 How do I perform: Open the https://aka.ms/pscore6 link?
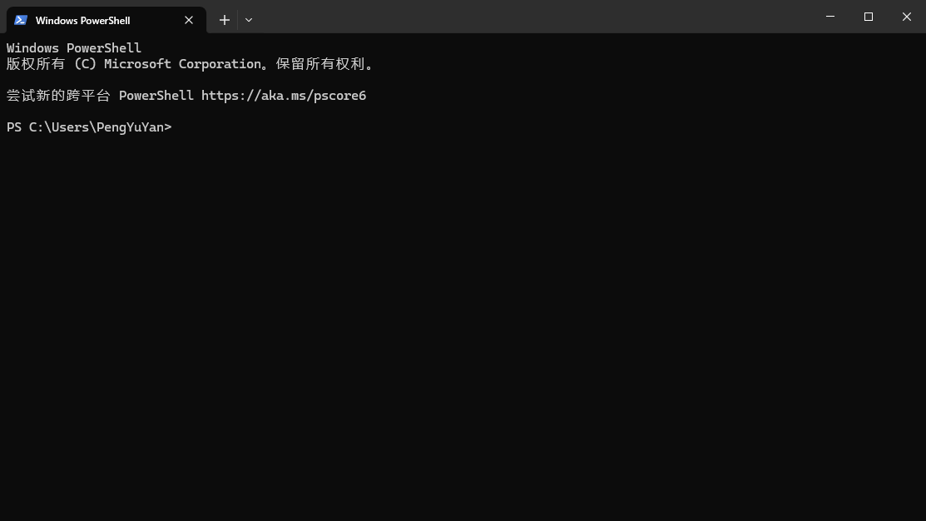point(283,96)
